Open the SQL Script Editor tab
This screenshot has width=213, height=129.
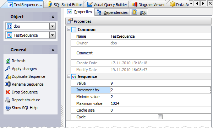(65, 5)
